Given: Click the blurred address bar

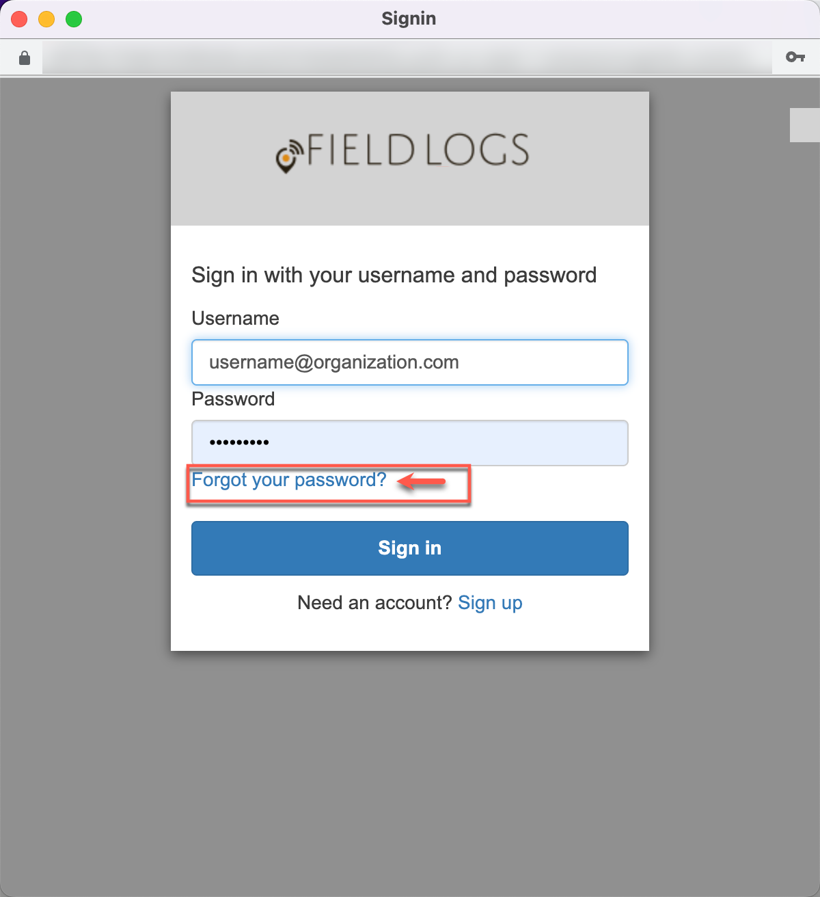Looking at the screenshot, I should 407,57.
